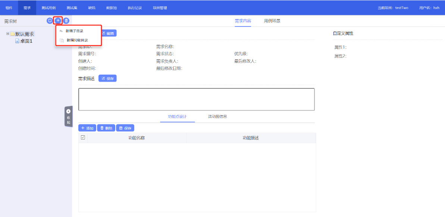This screenshot has width=445, height=217.
Task: Click the 收起 arrow to collapse the sidebar
Action: click(68, 111)
